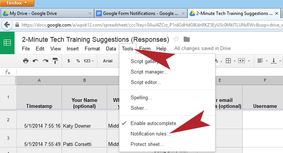283x153 pixels.
Task: Select the 2-Minute Tech Training Suggestions tab
Action: tap(234, 13)
